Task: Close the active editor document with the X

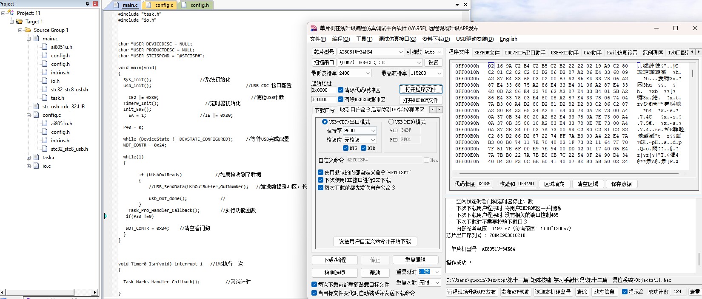Action: [x=465, y=4]
